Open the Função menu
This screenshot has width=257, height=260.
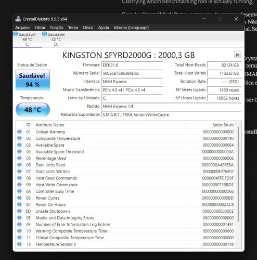pyautogui.click(x=57, y=28)
